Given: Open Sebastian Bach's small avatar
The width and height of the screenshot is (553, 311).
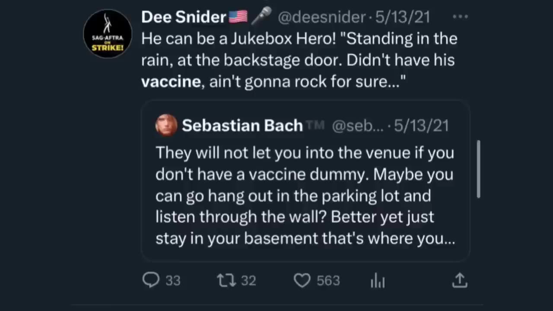Looking at the screenshot, I should (x=166, y=125).
